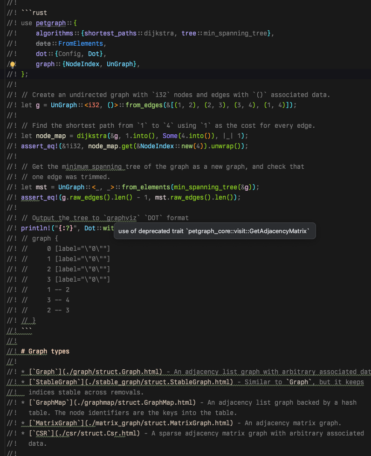Viewport: 371px width, 456px height.
Task: Click the "Get the minimum spanning tree" comment
Action: 163,166
